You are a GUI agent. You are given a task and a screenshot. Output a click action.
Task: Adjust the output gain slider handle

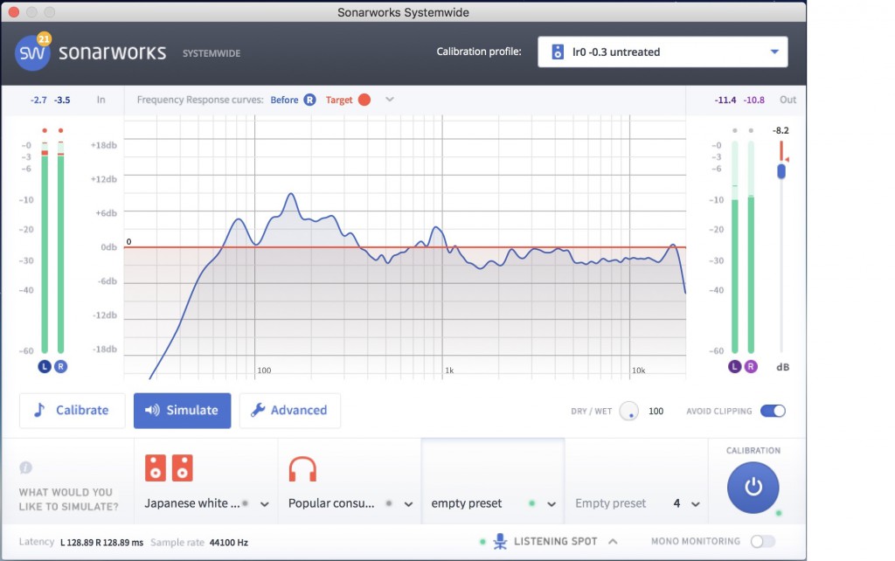click(x=781, y=171)
